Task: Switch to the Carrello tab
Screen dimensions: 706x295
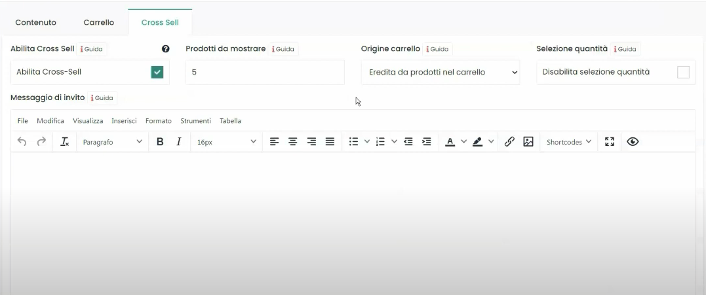Action: [98, 22]
